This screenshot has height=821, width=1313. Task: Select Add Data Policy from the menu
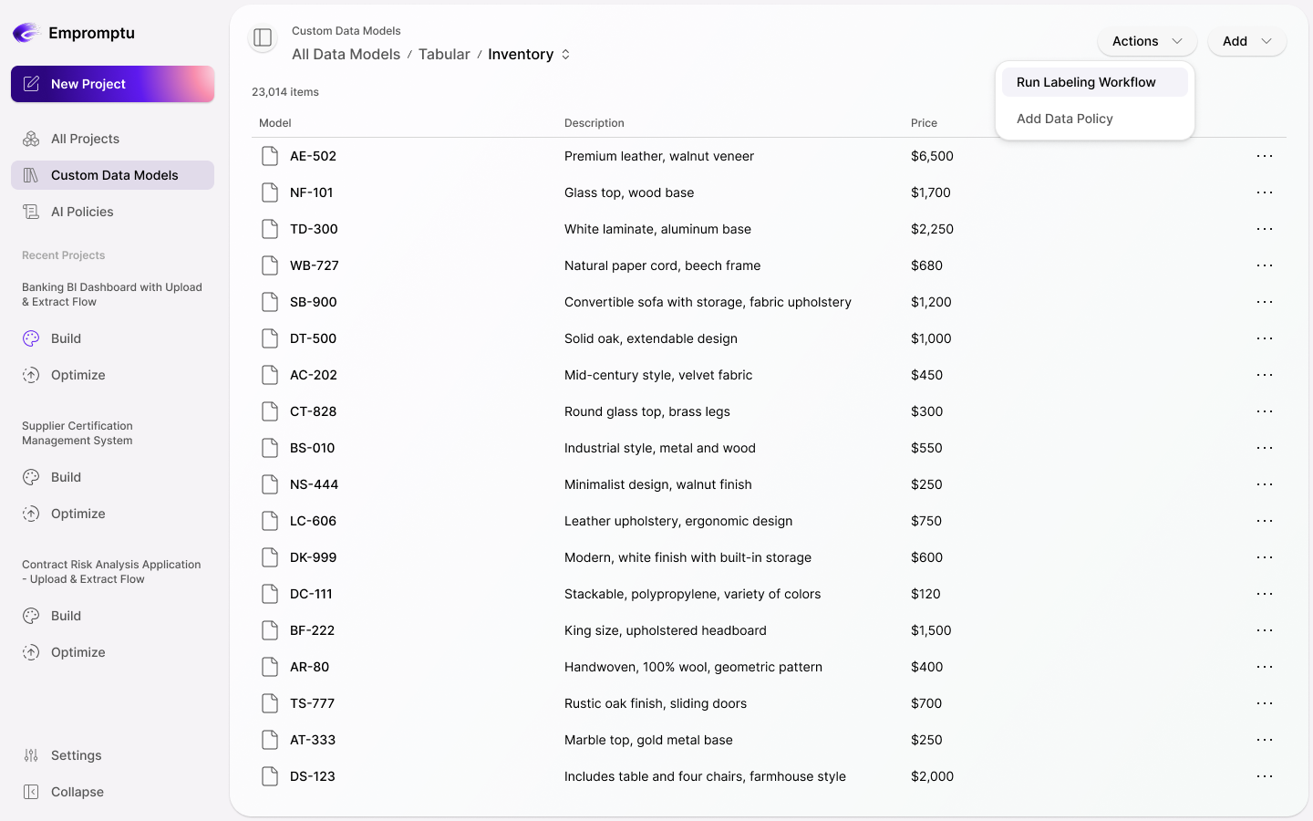(1065, 119)
